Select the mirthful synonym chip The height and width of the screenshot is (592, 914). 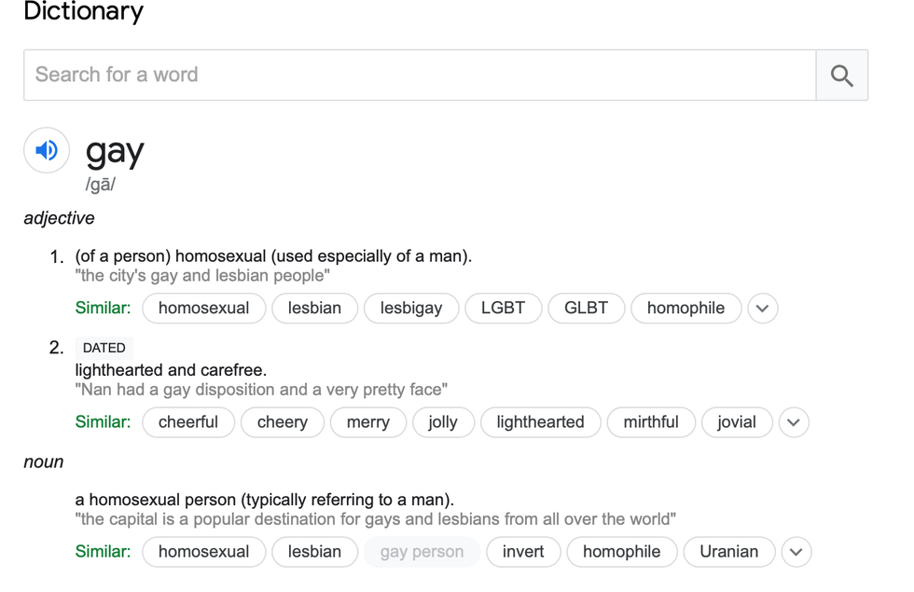tap(651, 422)
